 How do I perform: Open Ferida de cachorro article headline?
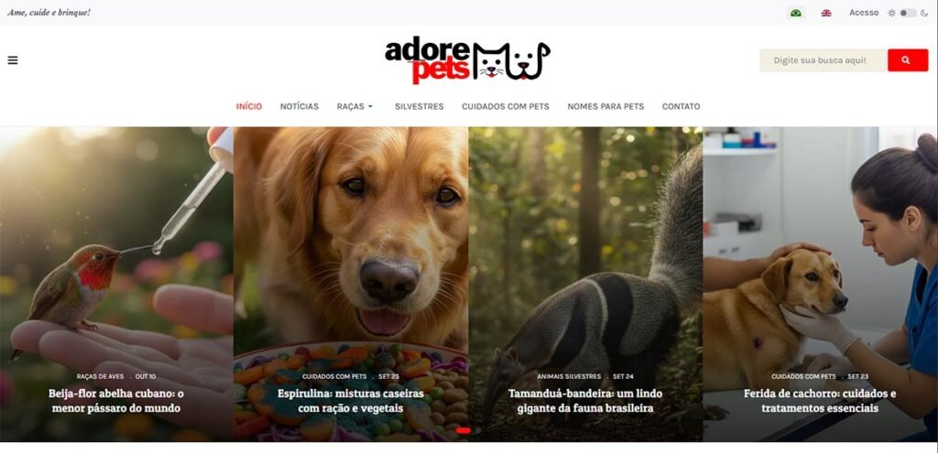click(x=820, y=401)
